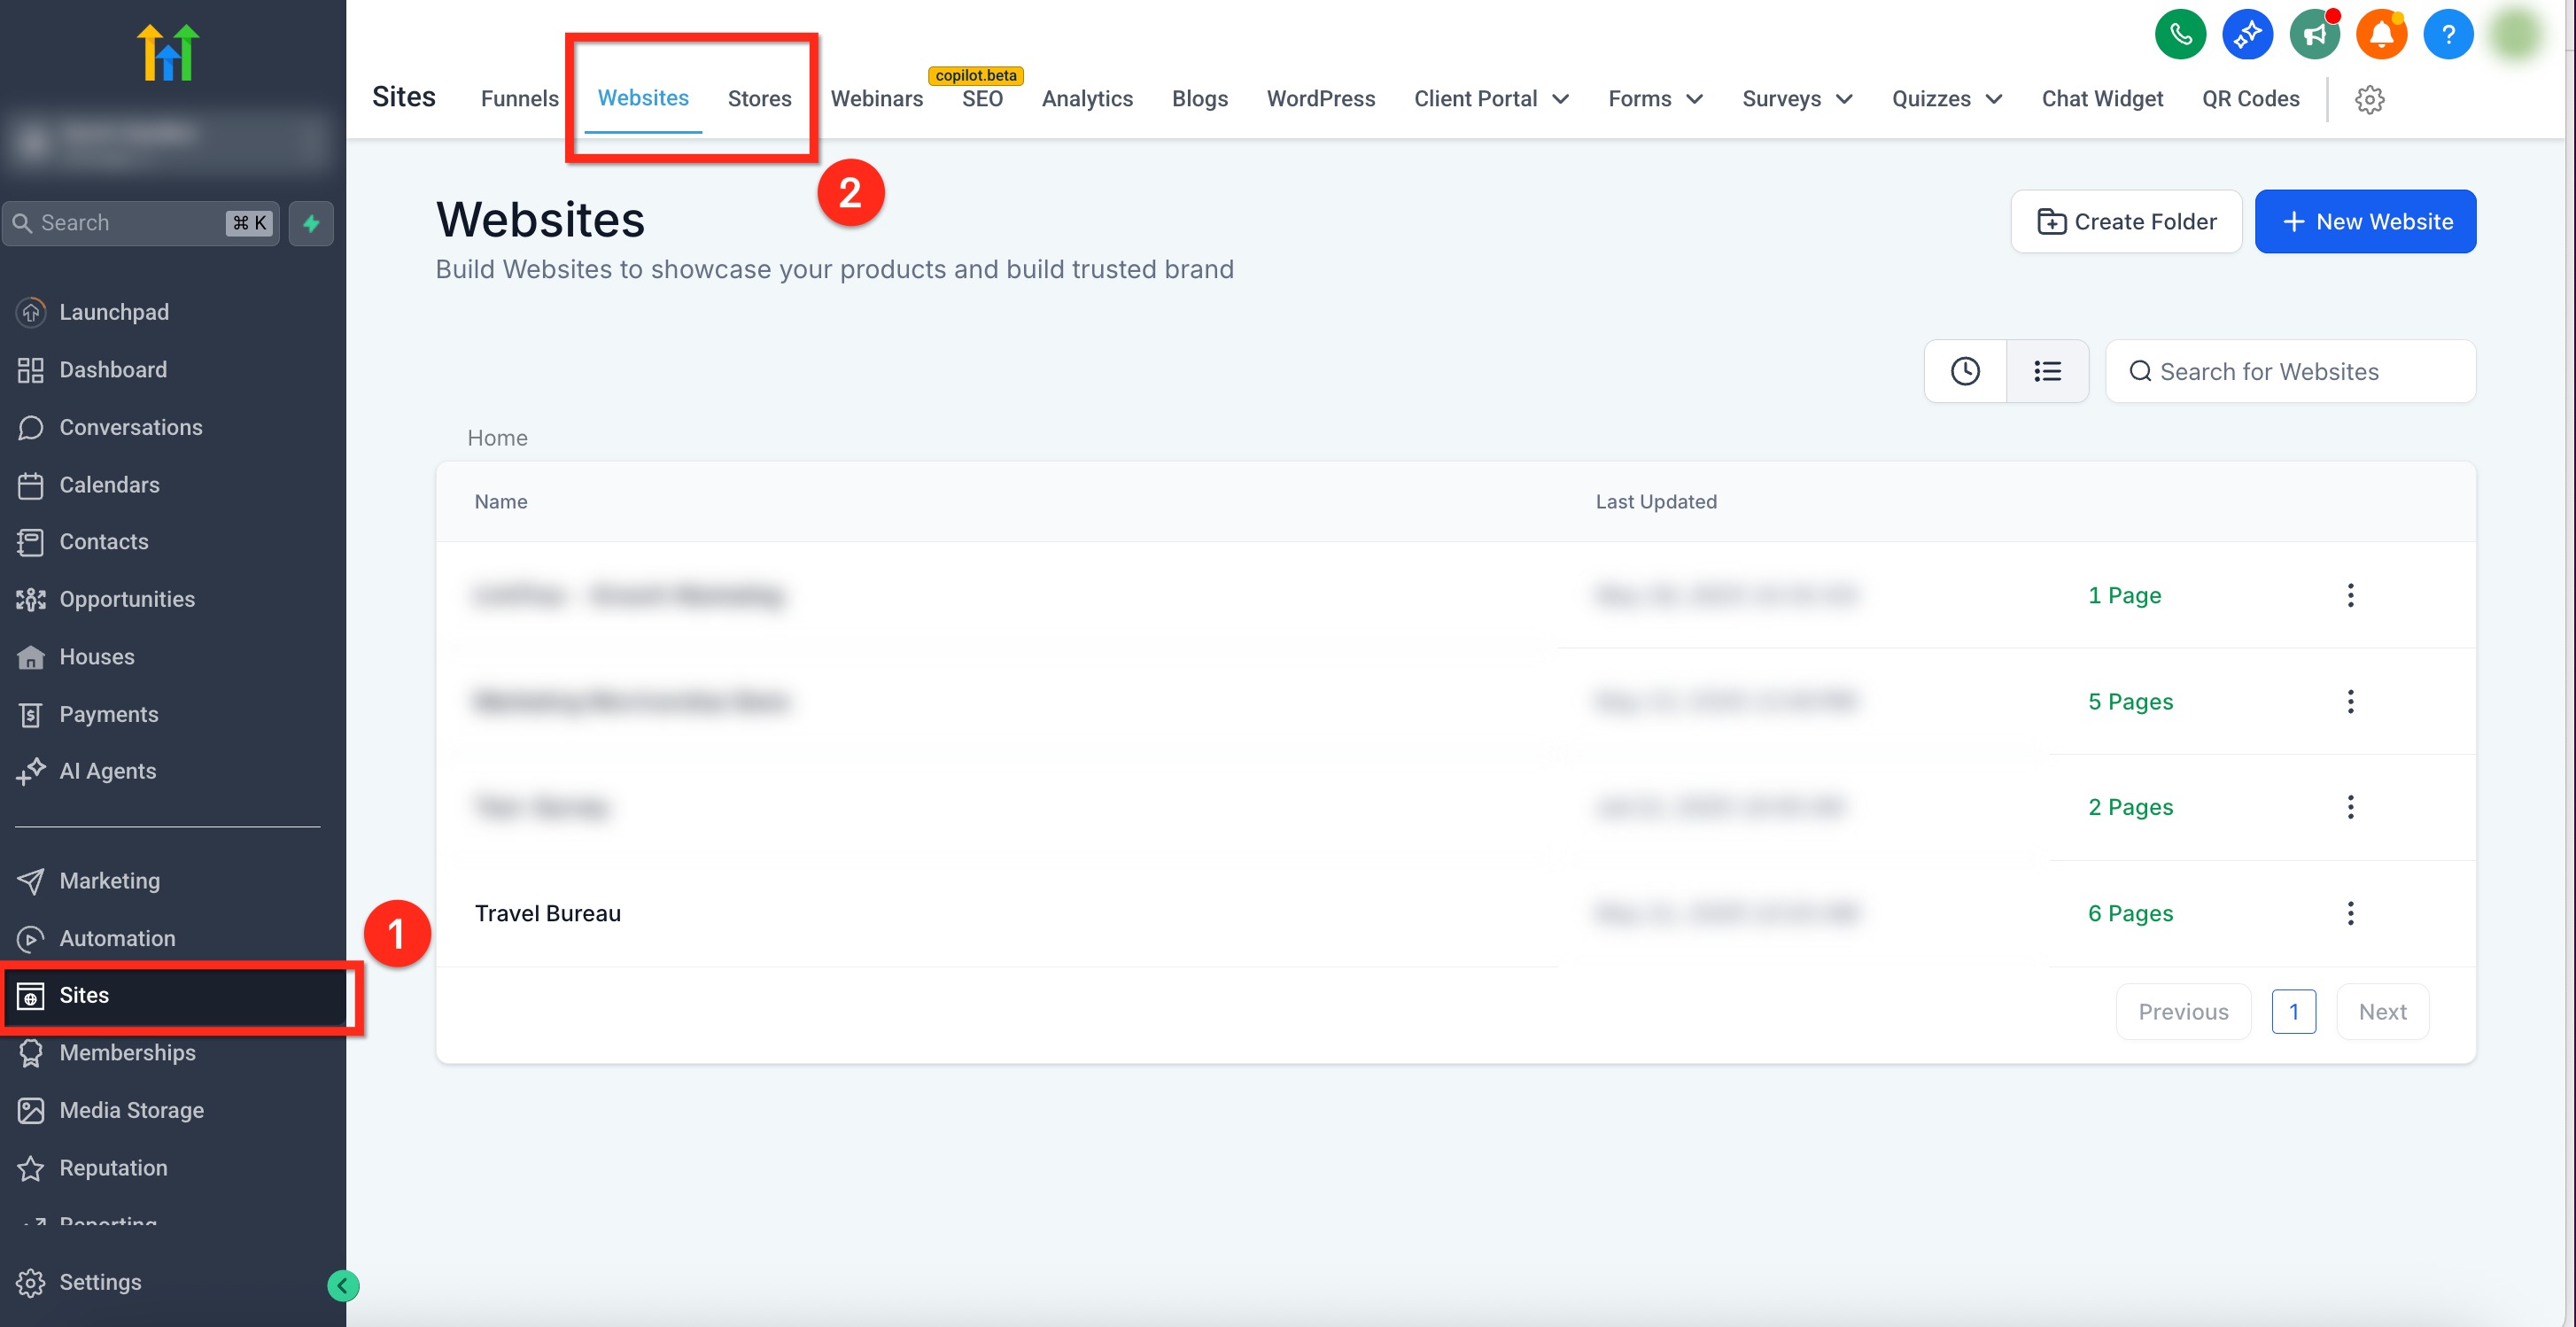Collapse sidebar with green arrow button

pos(343,1285)
